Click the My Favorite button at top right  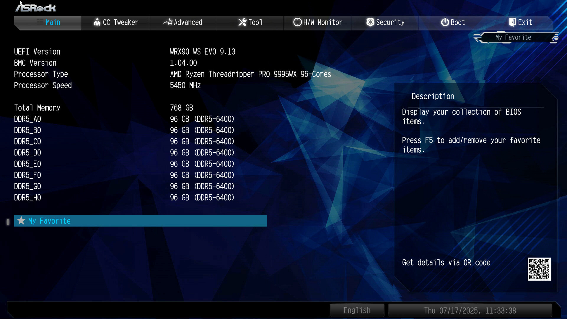pyautogui.click(x=516, y=38)
